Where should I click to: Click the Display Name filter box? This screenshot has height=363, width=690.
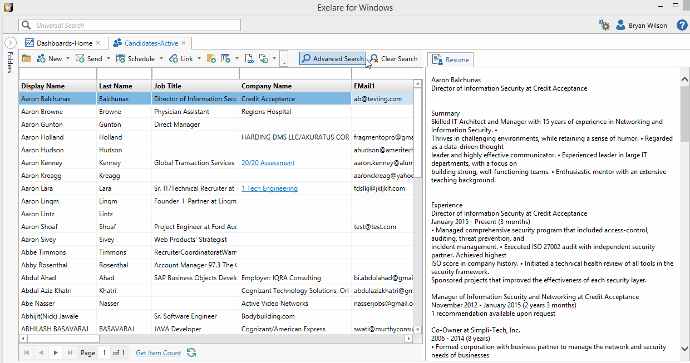coord(58,73)
